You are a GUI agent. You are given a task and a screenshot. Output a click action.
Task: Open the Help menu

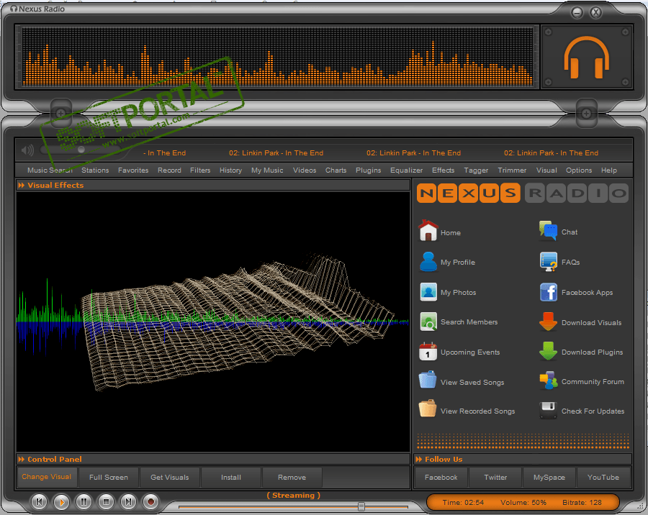tap(608, 170)
